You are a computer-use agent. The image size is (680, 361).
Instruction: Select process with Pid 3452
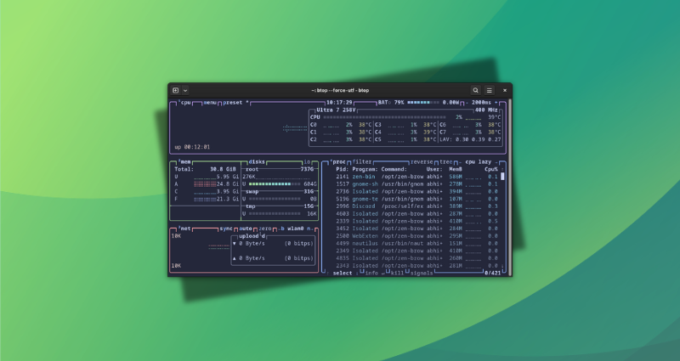tap(416, 228)
